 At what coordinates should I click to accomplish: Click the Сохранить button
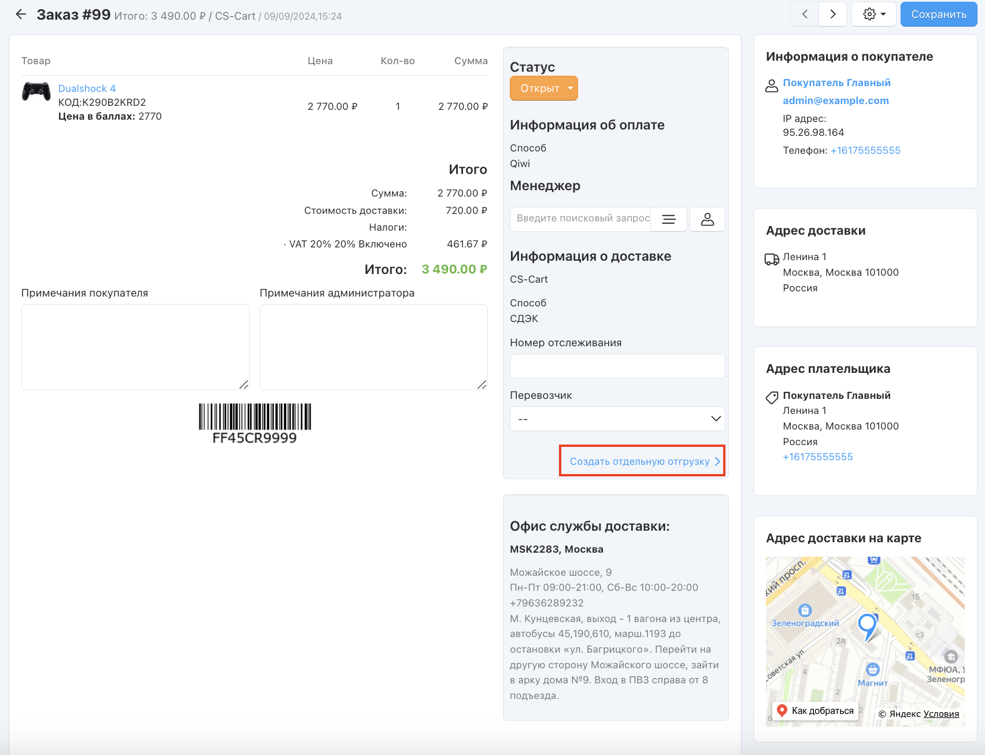tap(938, 14)
